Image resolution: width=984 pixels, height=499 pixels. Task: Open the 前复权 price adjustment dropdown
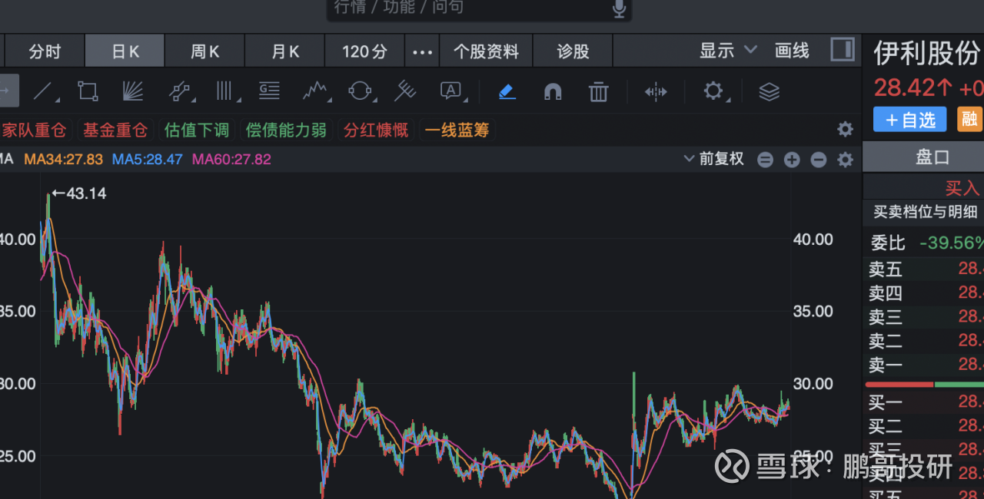click(714, 159)
